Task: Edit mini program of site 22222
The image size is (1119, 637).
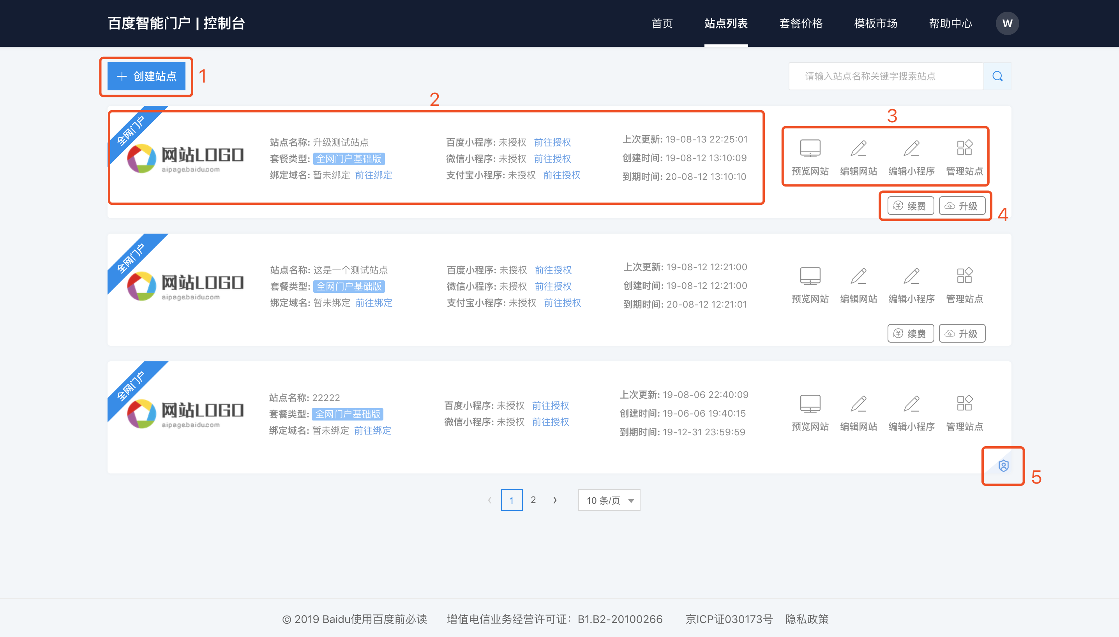Action: [x=911, y=413]
